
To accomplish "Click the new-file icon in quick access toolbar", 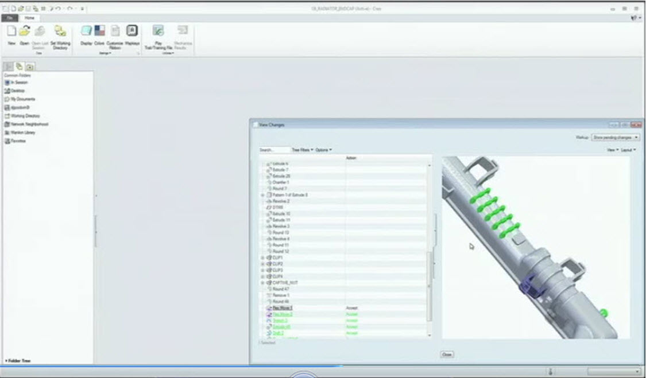I will 14,8.
